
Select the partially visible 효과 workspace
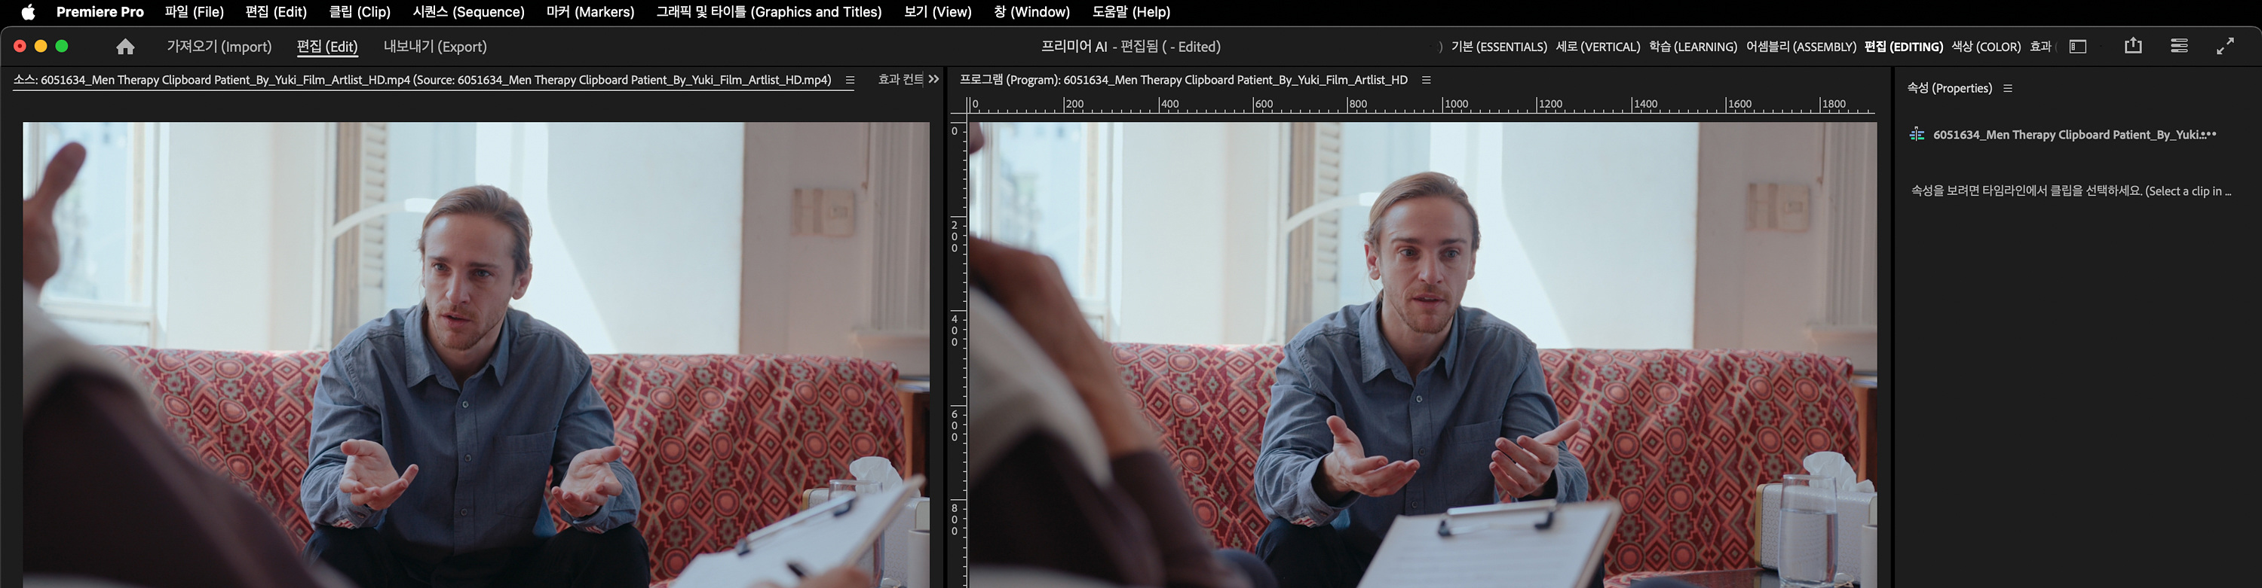tap(2040, 47)
